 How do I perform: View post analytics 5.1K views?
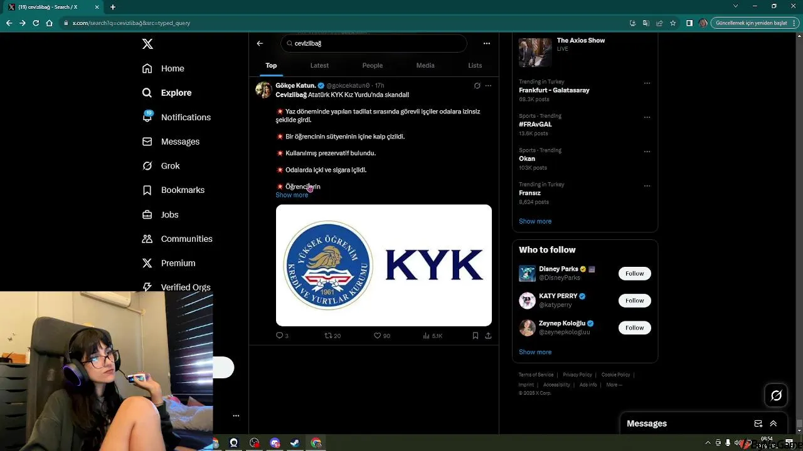(x=433, y=336)
